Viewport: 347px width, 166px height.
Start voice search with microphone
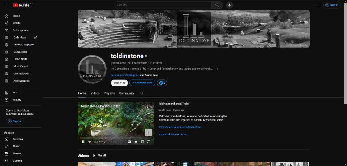[x=230, y=5]
